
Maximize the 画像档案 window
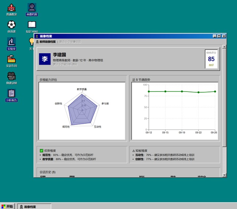click(219, 36)
